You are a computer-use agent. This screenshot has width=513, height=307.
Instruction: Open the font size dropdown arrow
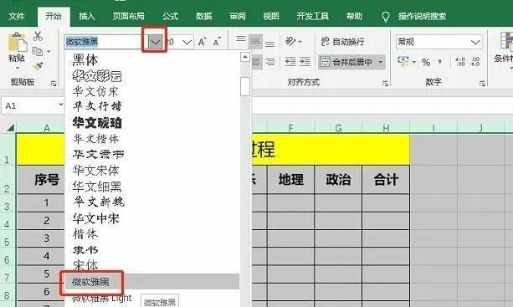pos(187,42)
